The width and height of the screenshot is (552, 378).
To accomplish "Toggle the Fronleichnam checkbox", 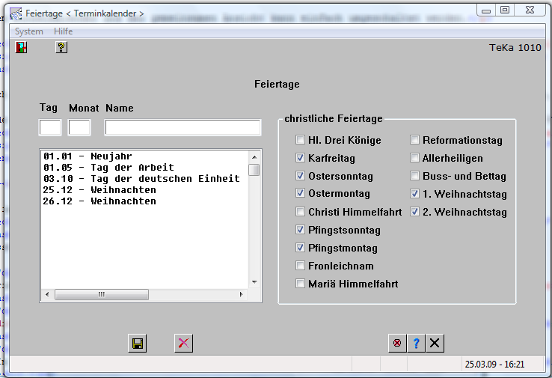I will (x=300, y=266).
